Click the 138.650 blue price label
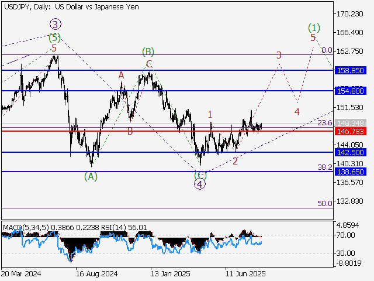Viewport: 374px width, 281px height. coord(351,172)
